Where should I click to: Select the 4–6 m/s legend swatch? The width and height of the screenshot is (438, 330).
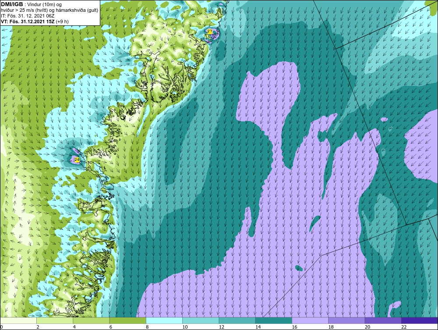[92, 320]
